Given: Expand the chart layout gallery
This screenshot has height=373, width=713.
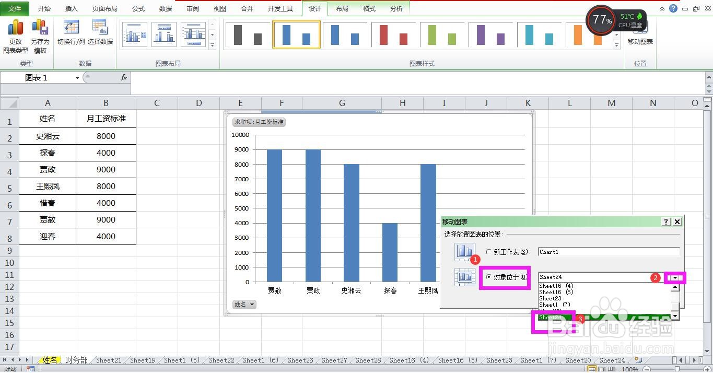Looking at the screenshot, I should point(212,45).
